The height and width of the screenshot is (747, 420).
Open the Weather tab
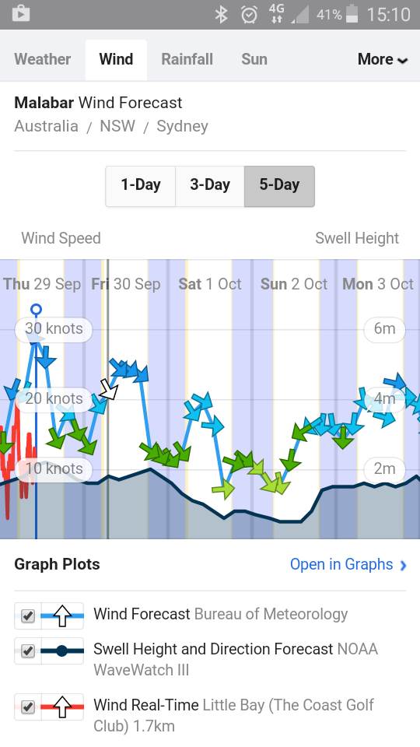(42, 60)
